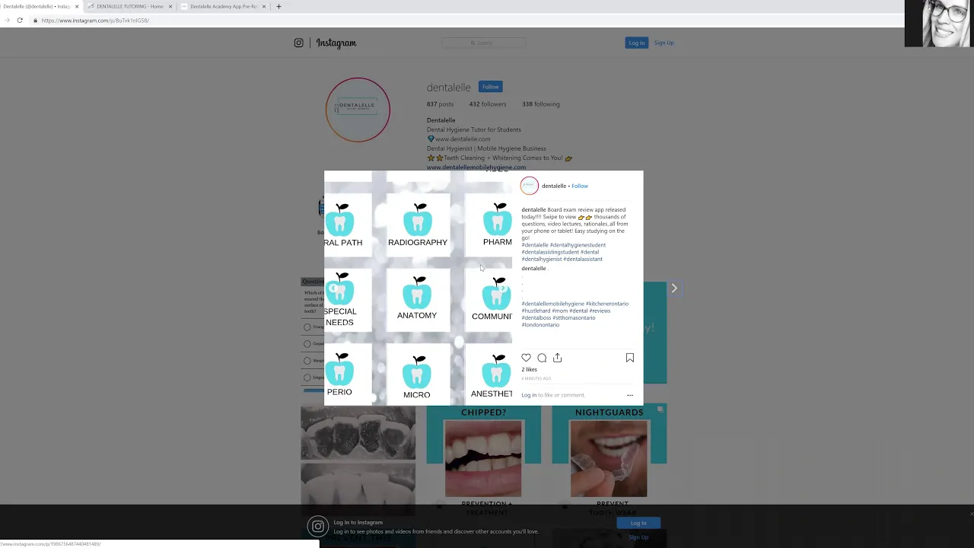Click the dentalelle avatar in post header
This screenshot has height=548, width=974.
pos(530,186)
